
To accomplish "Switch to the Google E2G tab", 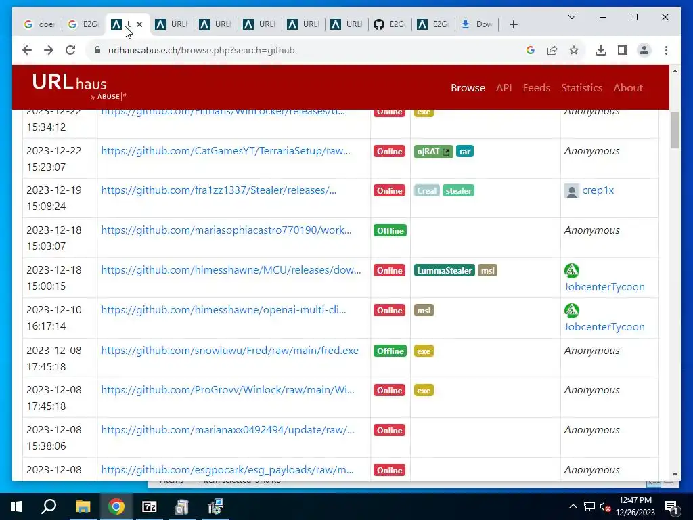I will click(x=83, y=24).
